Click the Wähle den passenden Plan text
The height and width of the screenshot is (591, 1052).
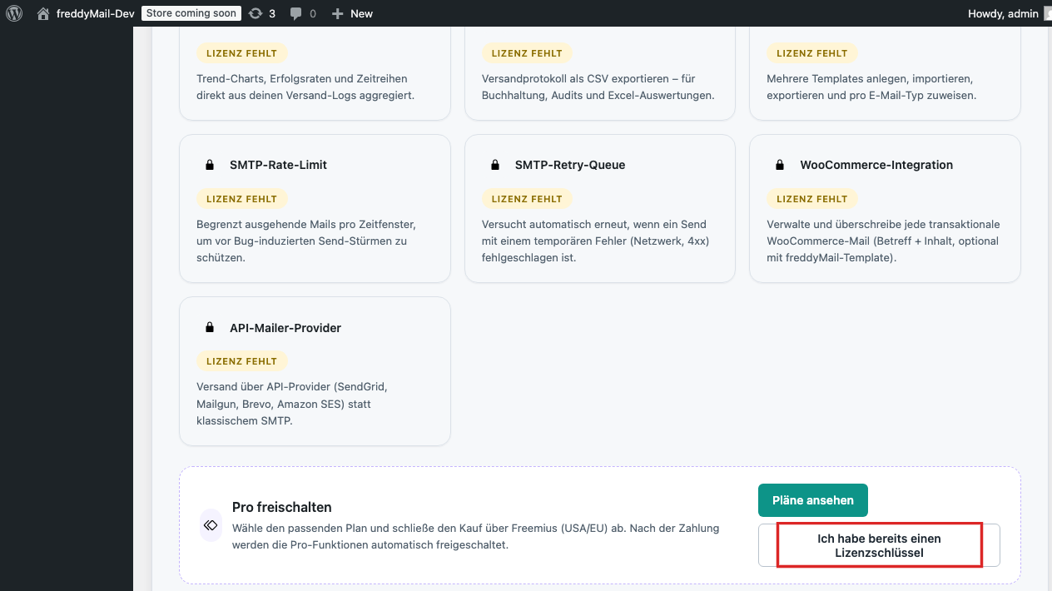click(x=475, y=536)
